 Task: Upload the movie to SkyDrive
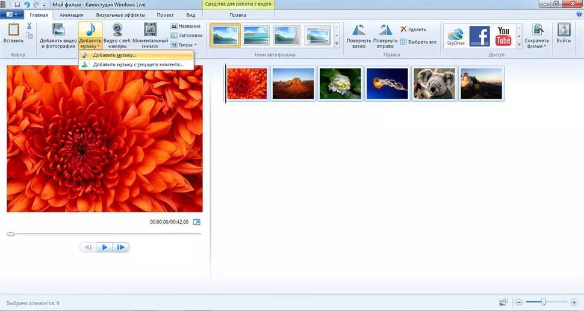tap(455, 36)
